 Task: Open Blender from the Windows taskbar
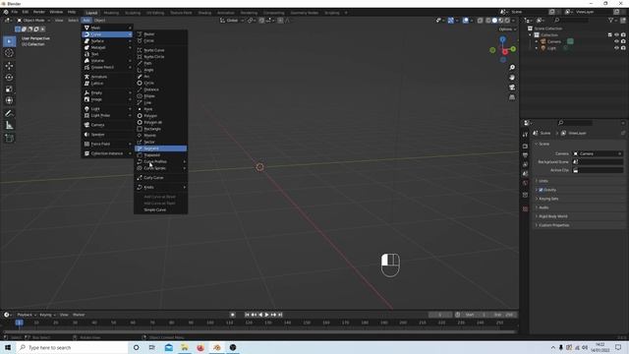click(216, 347)
